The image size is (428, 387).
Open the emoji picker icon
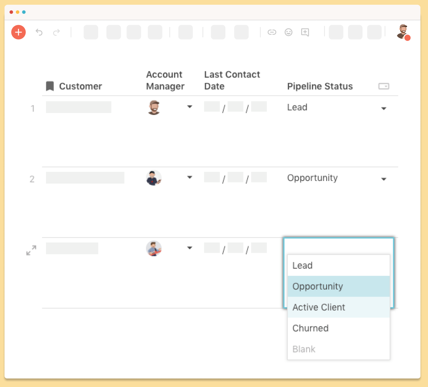coord(288,32)
